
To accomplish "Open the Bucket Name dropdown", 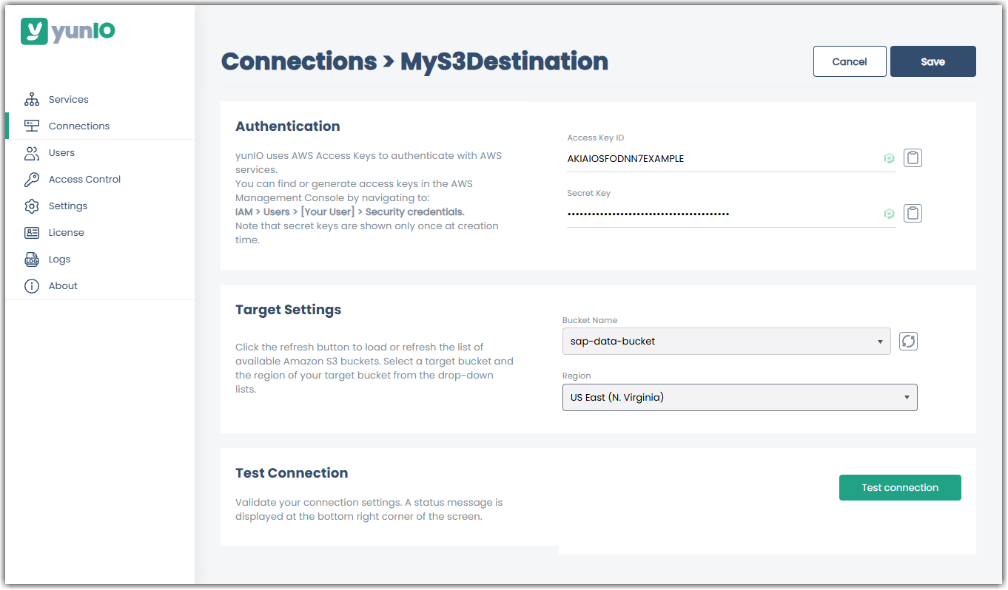I will click(x=880, y=341).
